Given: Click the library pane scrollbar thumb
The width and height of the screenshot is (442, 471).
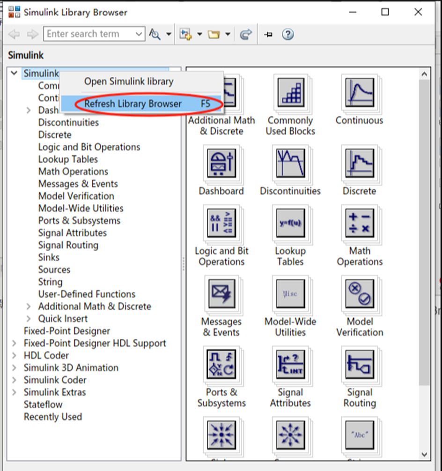Looking at the screenshot, I should 424,232.
